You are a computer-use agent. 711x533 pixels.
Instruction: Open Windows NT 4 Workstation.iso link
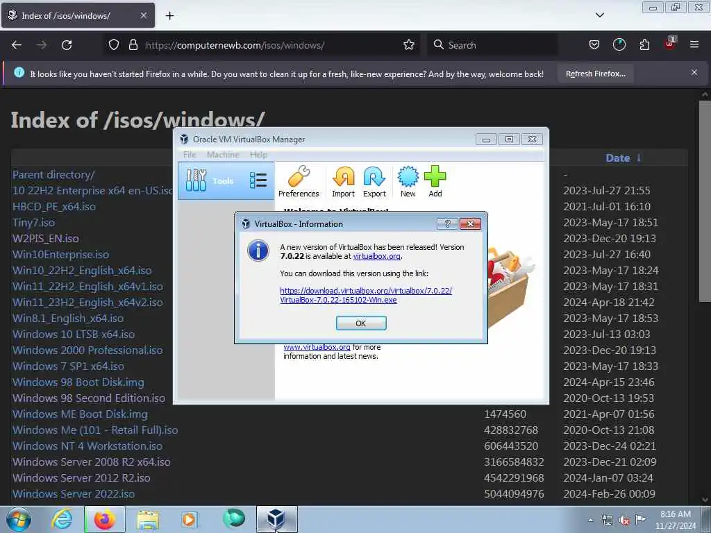coord(87,446)
